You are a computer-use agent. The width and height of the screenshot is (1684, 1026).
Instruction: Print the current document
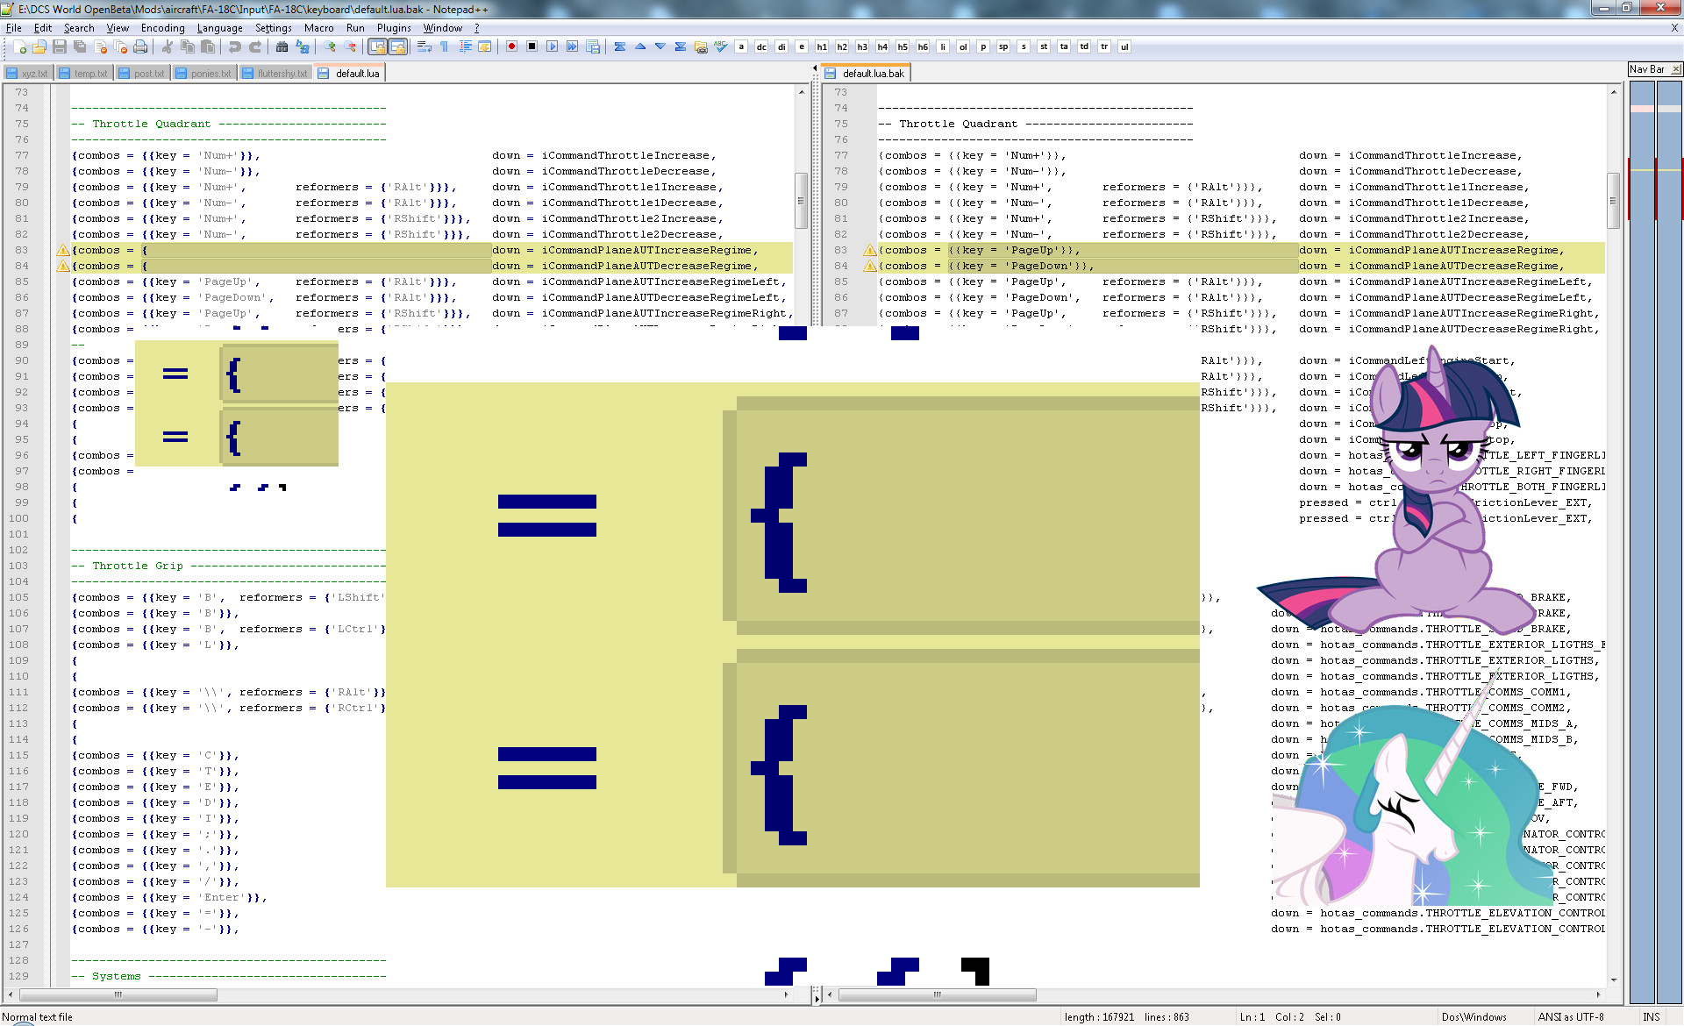coord(140,46)
